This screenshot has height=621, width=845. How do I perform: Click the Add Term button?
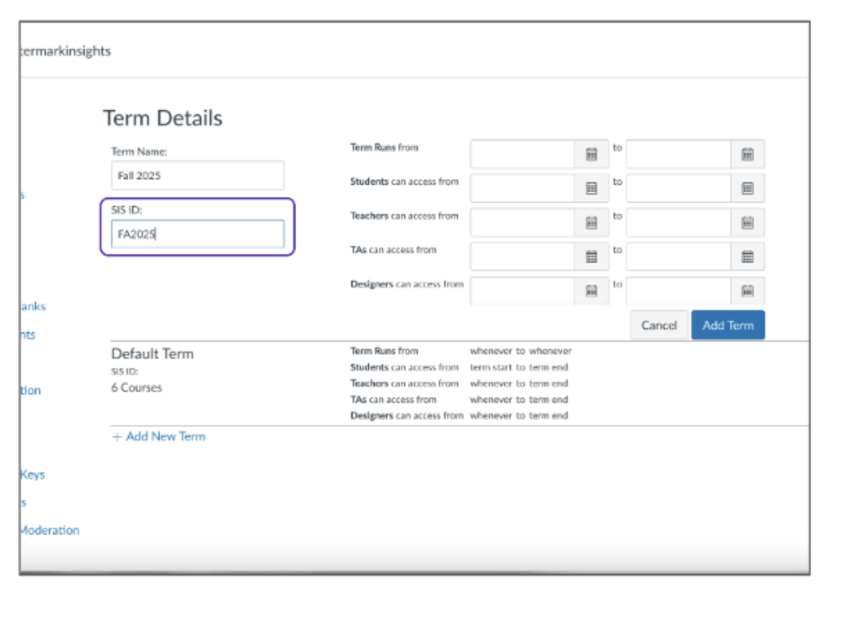pyautogui.click(x=727, y=324)
